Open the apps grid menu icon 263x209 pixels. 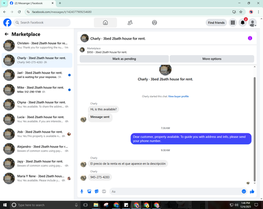(232, 23)
